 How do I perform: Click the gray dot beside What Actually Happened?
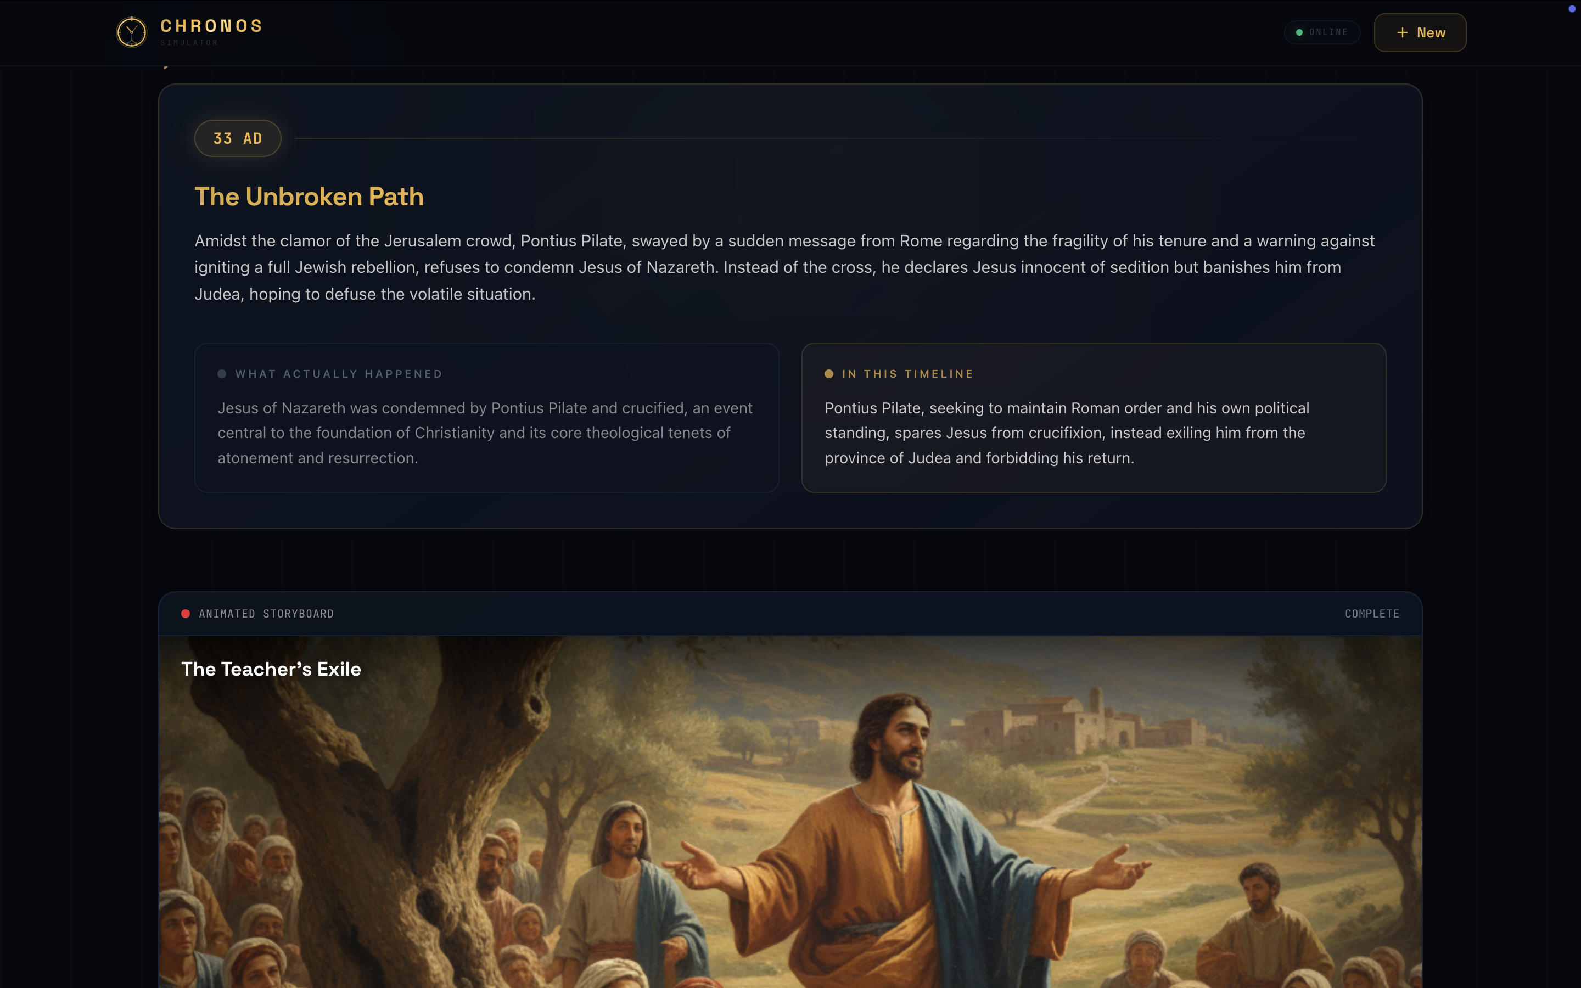pos(221,374)
